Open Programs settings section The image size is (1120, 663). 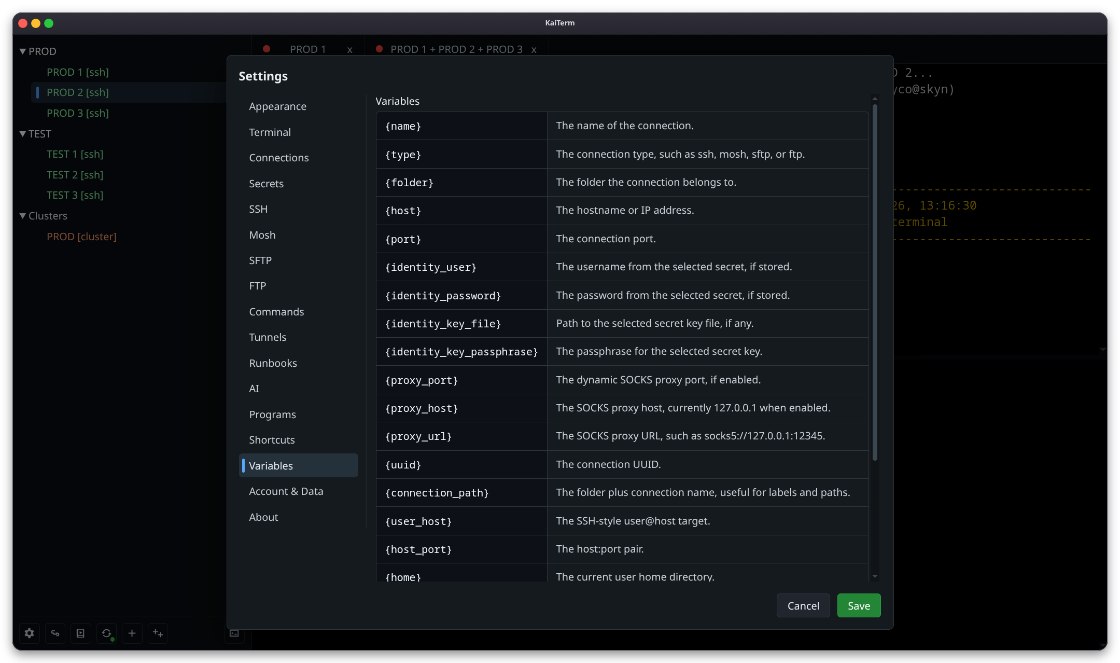click(x=299, y=415)
